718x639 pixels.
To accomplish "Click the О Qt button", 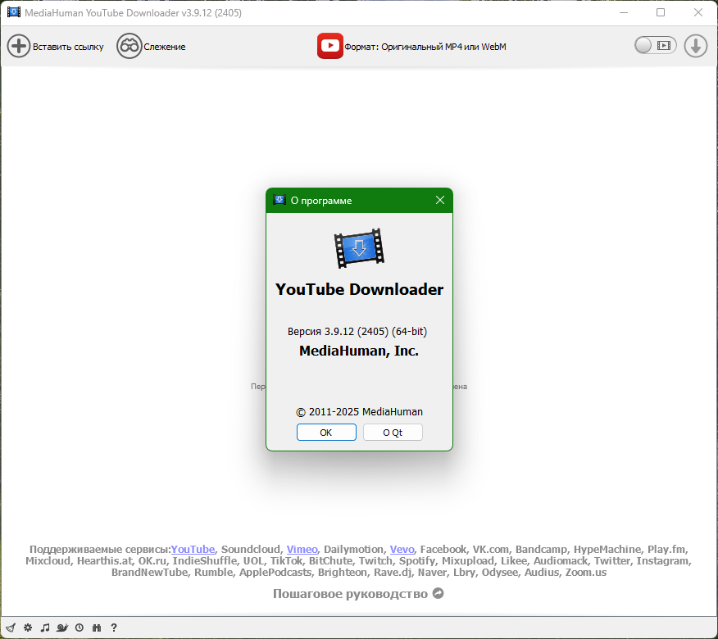I will (393, 432).
